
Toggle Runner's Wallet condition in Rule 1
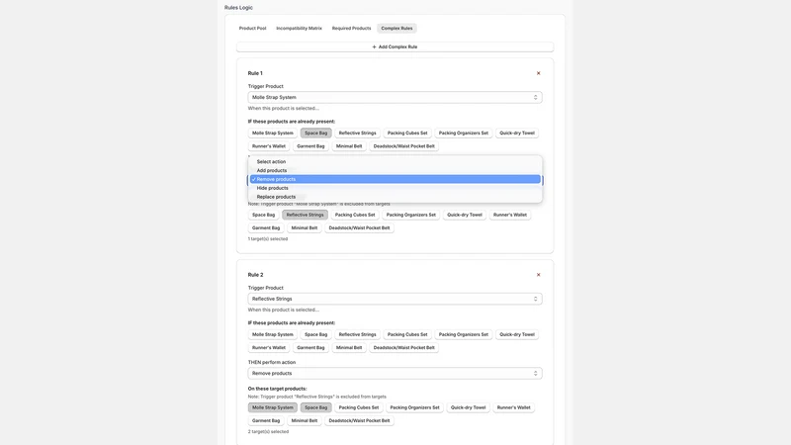[x=268, y=146]
